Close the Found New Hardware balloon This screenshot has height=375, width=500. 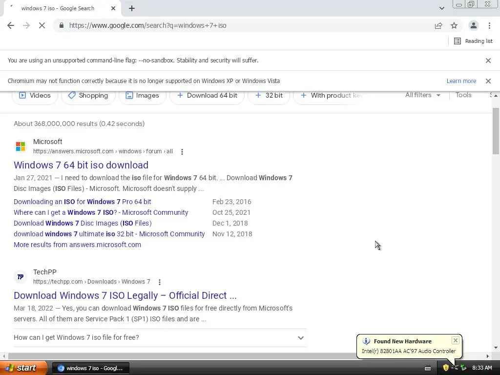(456, 340)
